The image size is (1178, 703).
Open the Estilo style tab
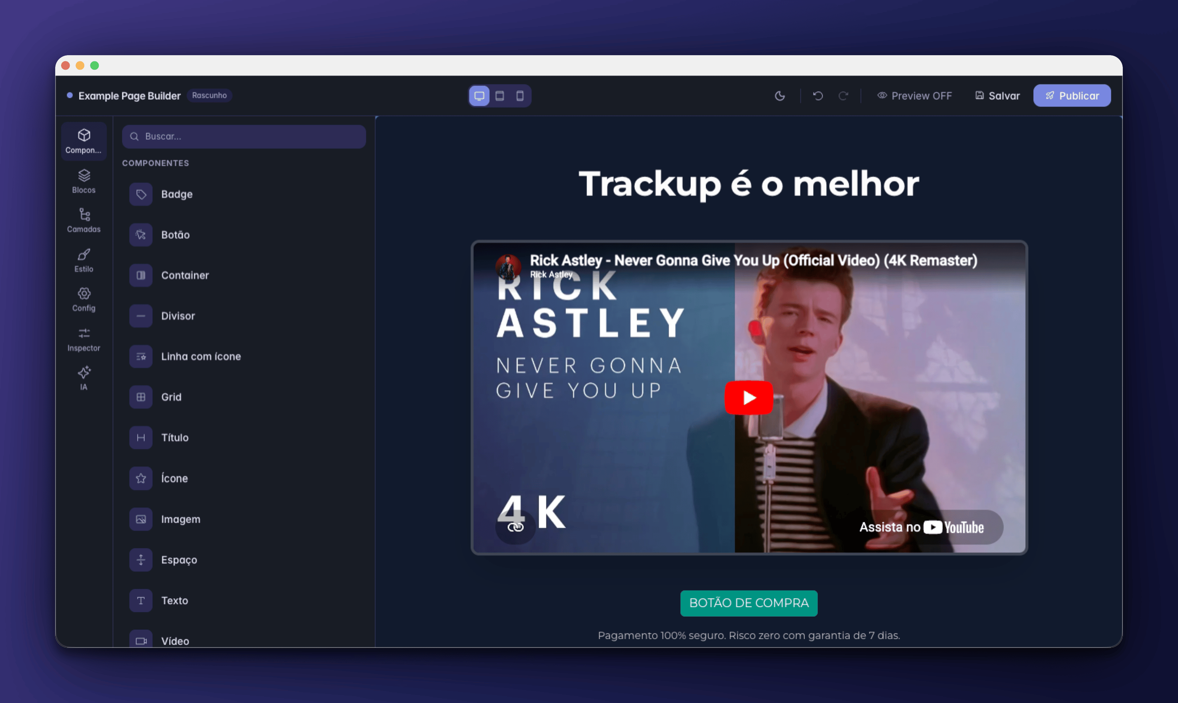click(x=84, y=261)
